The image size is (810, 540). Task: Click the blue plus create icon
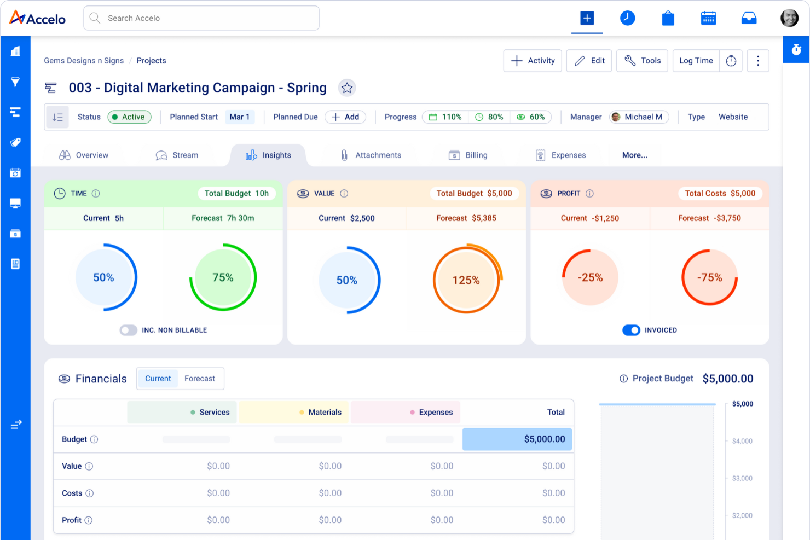click(x=587, y=18)
